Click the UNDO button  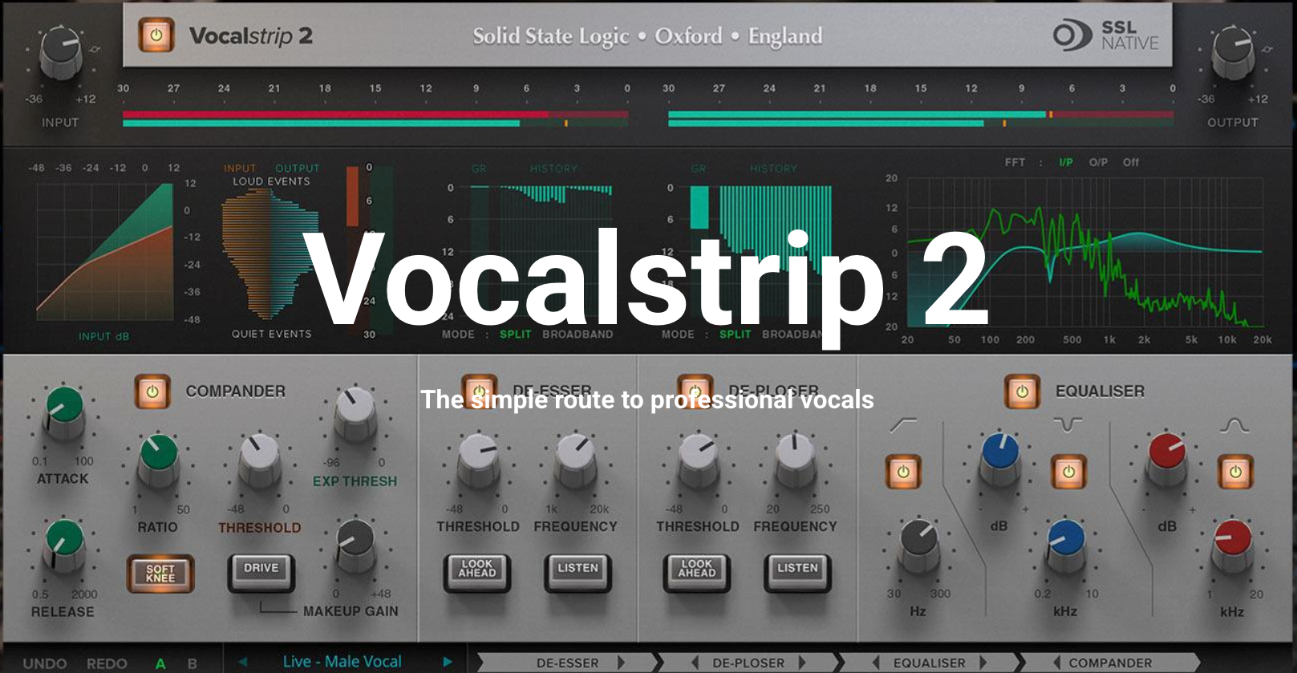coord(45,663)
